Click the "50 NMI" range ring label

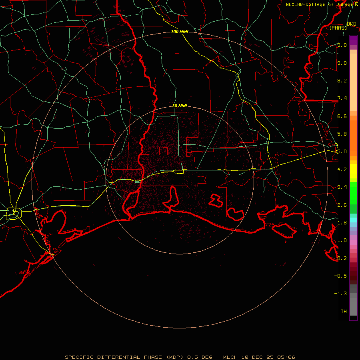[180, 106]
